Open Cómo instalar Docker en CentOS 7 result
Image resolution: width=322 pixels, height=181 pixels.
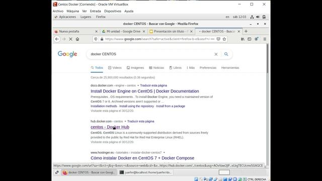pos(142,158)
